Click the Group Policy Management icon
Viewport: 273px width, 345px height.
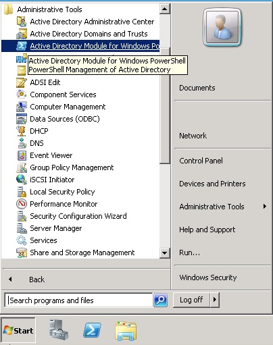[22, 167]
